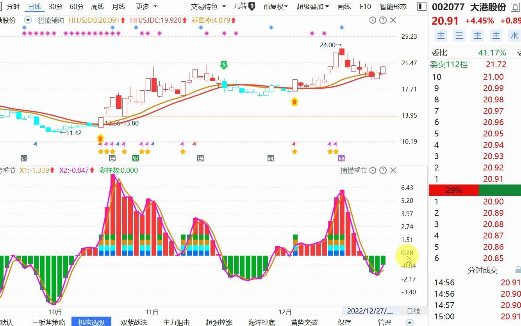
Task: Toggle the 画线 drawing tools
Action: coord(344,7)
